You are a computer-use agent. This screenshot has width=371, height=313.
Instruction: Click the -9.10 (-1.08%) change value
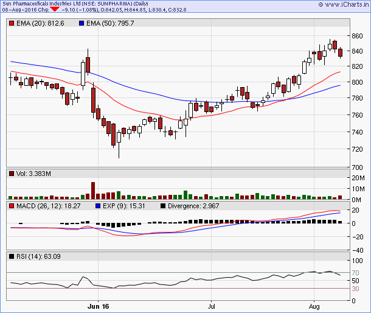pos(80,10)
